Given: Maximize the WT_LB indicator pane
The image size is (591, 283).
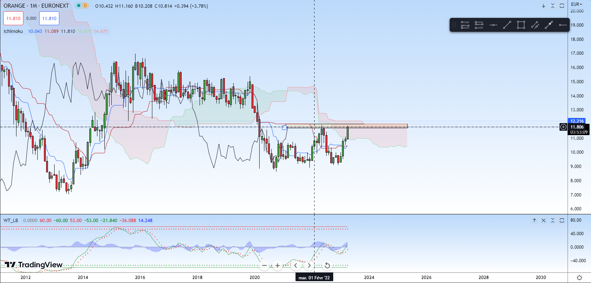Looking at the screenshot, I should coord(562,220).
